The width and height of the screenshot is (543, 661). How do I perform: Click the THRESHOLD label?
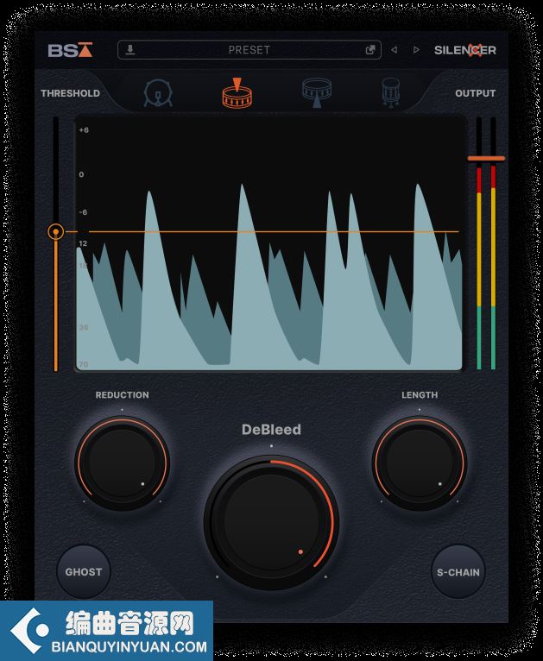71,93
